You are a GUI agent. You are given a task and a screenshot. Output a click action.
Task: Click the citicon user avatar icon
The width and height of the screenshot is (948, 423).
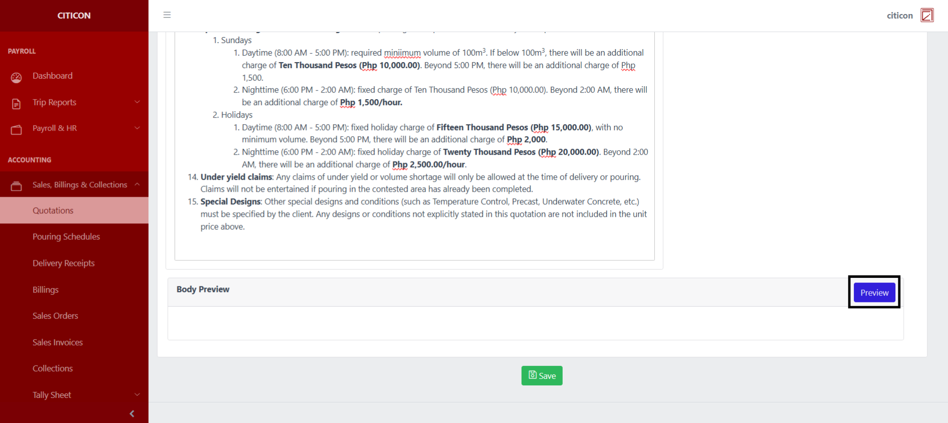coord(927,16)
